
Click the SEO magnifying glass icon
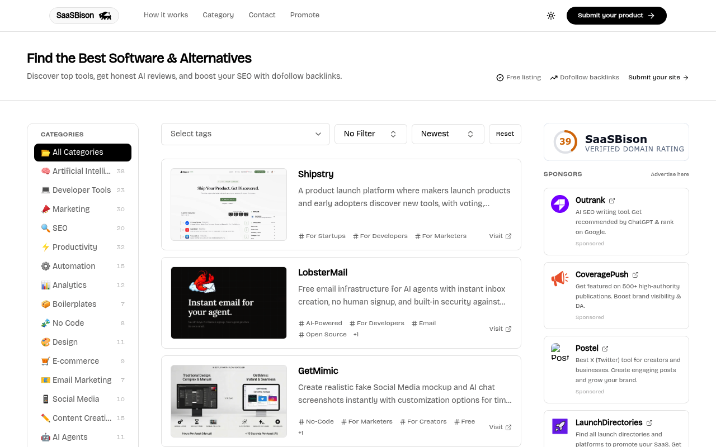pyautogui.click(x=46, y=228)
